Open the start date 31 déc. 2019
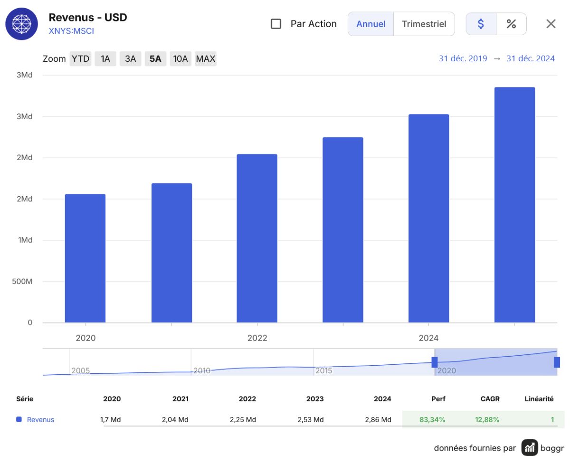570x464 pixels. [x=463, y=59]
